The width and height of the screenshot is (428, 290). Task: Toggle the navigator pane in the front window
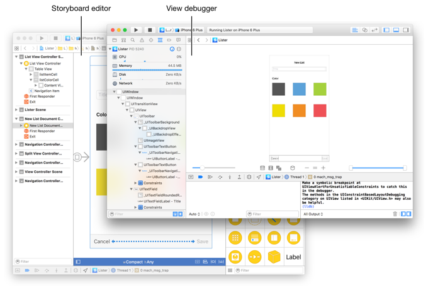386,30
